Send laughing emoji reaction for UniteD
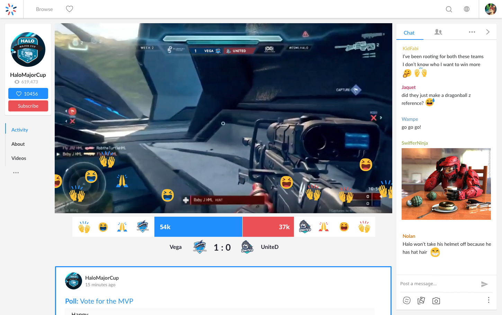Viewport: 502px width, 315px height. (x=344, y=227)
